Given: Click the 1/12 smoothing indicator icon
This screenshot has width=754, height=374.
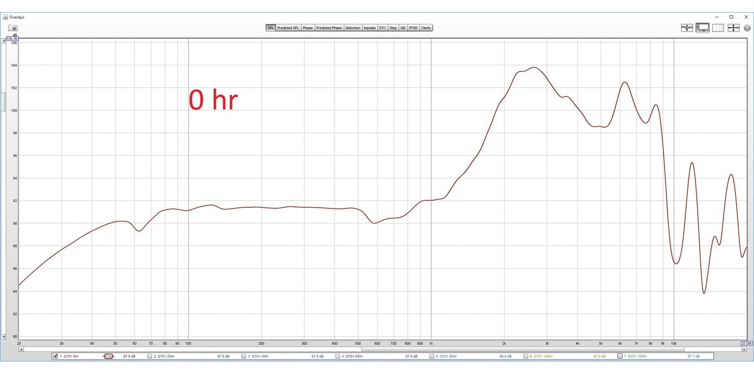Looking at the screenshot, I should coord(109,356).
